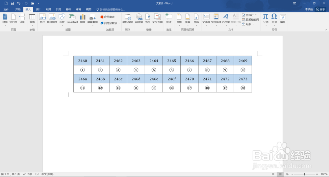Insert an online picture (联机图片)
Viewport: 329px width, 177px height.
click(x=52, y=19)
